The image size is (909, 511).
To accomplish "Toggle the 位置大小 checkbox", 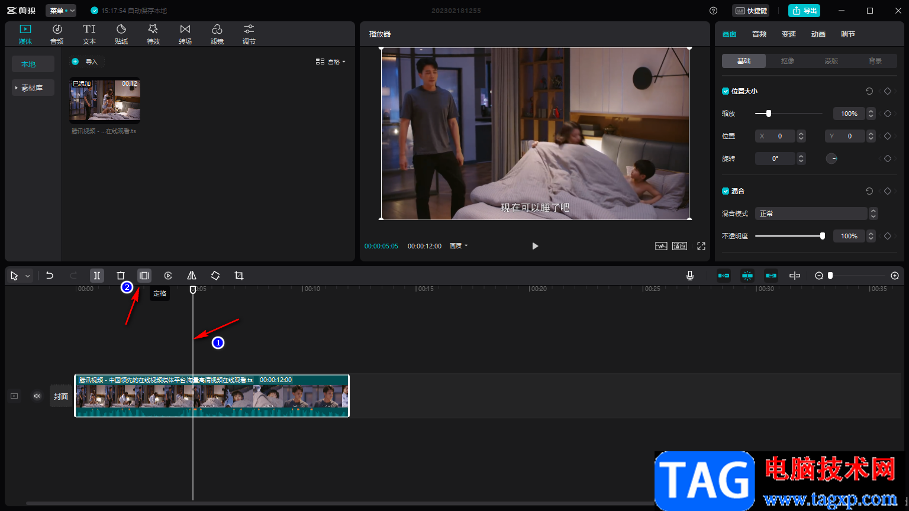I will click(x=726, y=91).
